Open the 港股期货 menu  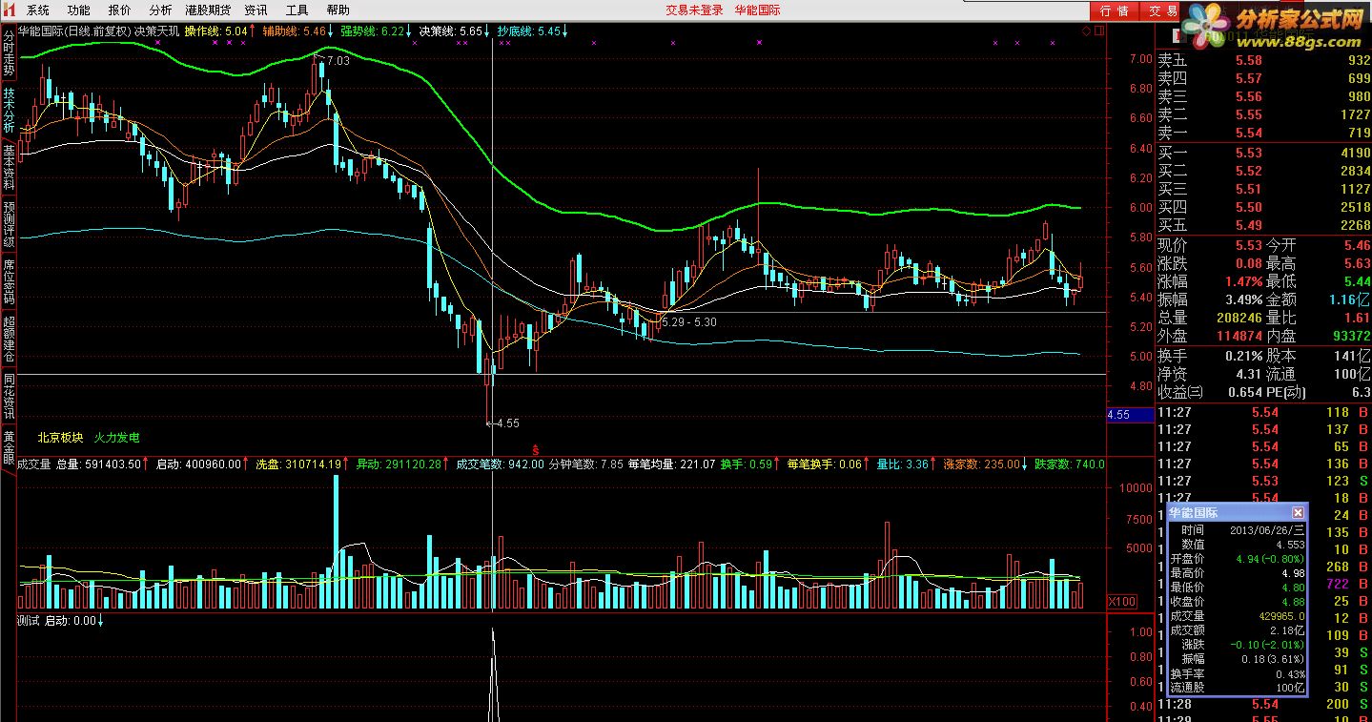pyautogui.click(x=208, y=10)
